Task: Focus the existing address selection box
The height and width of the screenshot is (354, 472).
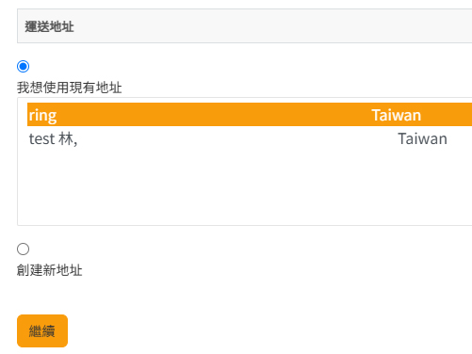Action: click(x=245, y=161)
